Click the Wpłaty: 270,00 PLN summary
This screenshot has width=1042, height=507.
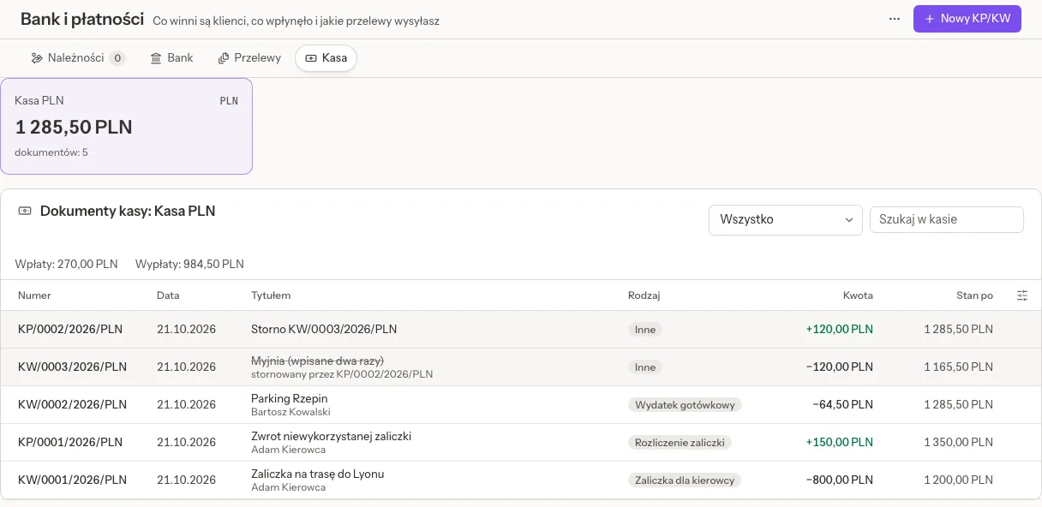click(67, 265)
